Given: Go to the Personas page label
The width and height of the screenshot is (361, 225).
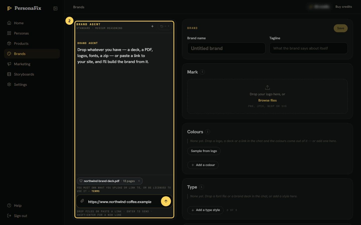Looking at the screenshot, I should [21, 33].
